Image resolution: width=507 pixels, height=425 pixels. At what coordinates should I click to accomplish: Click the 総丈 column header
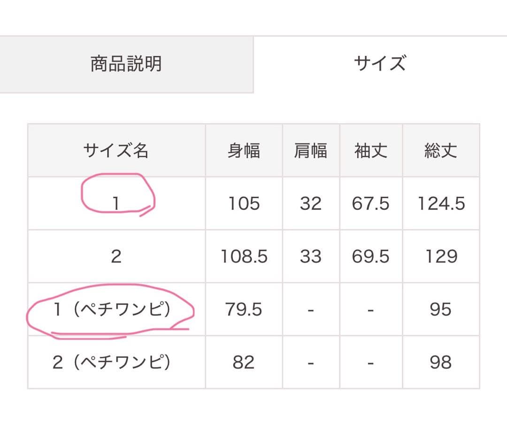(440, 151)
